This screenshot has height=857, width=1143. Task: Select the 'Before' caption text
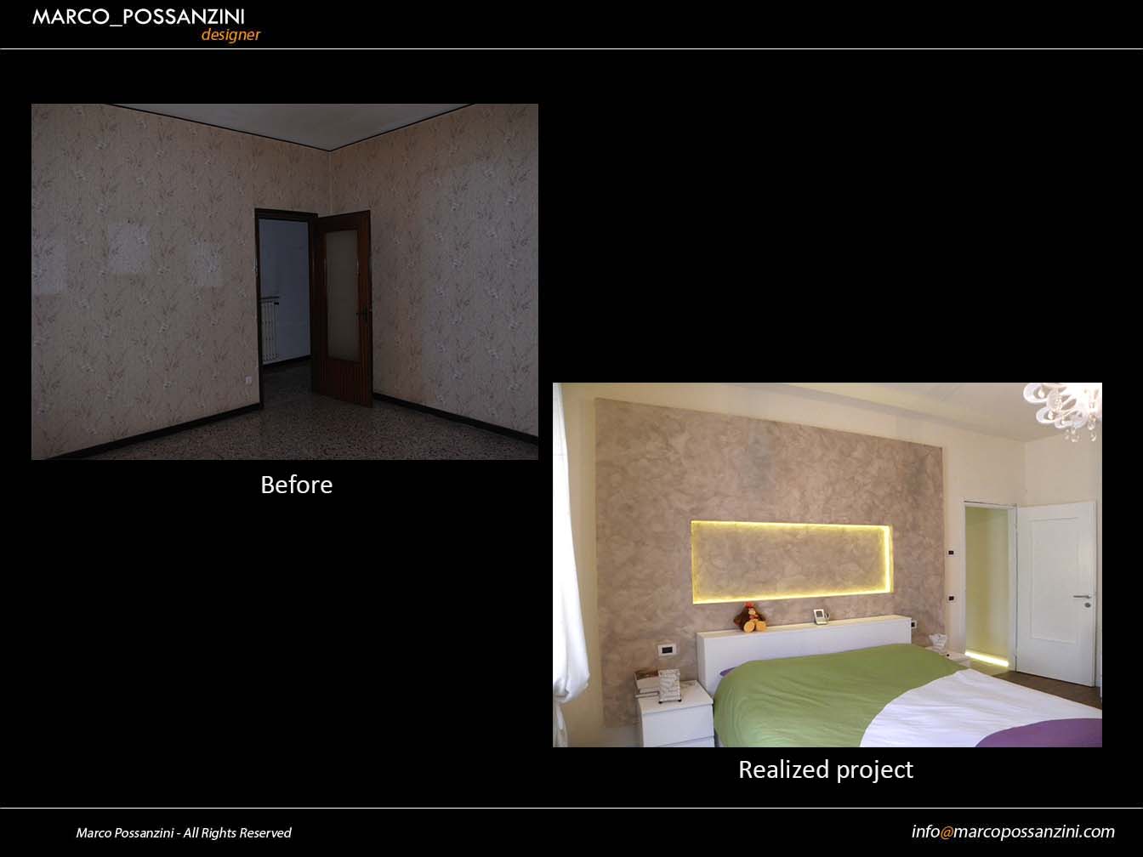coord(297,485)
